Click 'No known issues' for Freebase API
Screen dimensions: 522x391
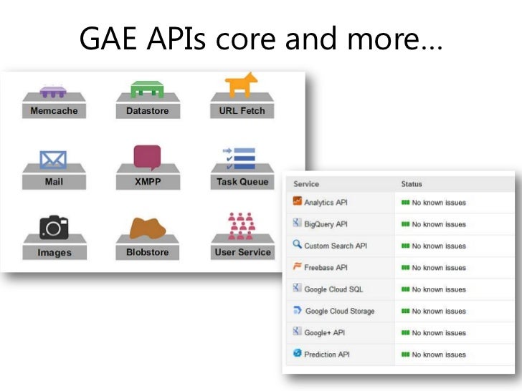(439, 268)
